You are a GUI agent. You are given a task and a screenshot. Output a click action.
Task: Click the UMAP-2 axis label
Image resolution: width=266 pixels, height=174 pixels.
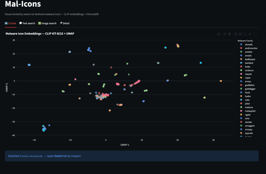tap(7, 87)
